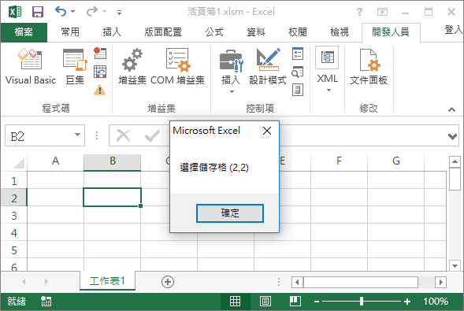Toggle ribbon display options icon
Screen dimensions: 464x311
coord(382,12)
